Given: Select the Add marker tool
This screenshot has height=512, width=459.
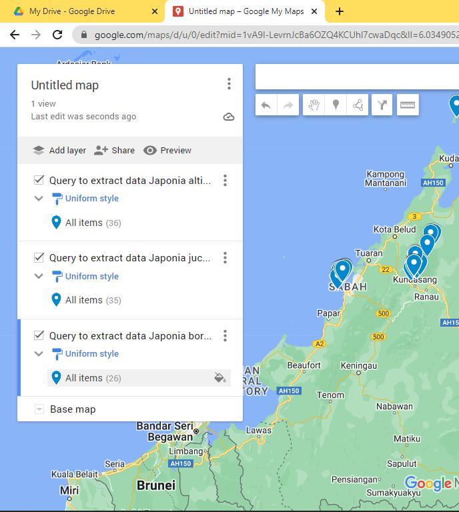Looking at the screenshot, I should point(336,105).
